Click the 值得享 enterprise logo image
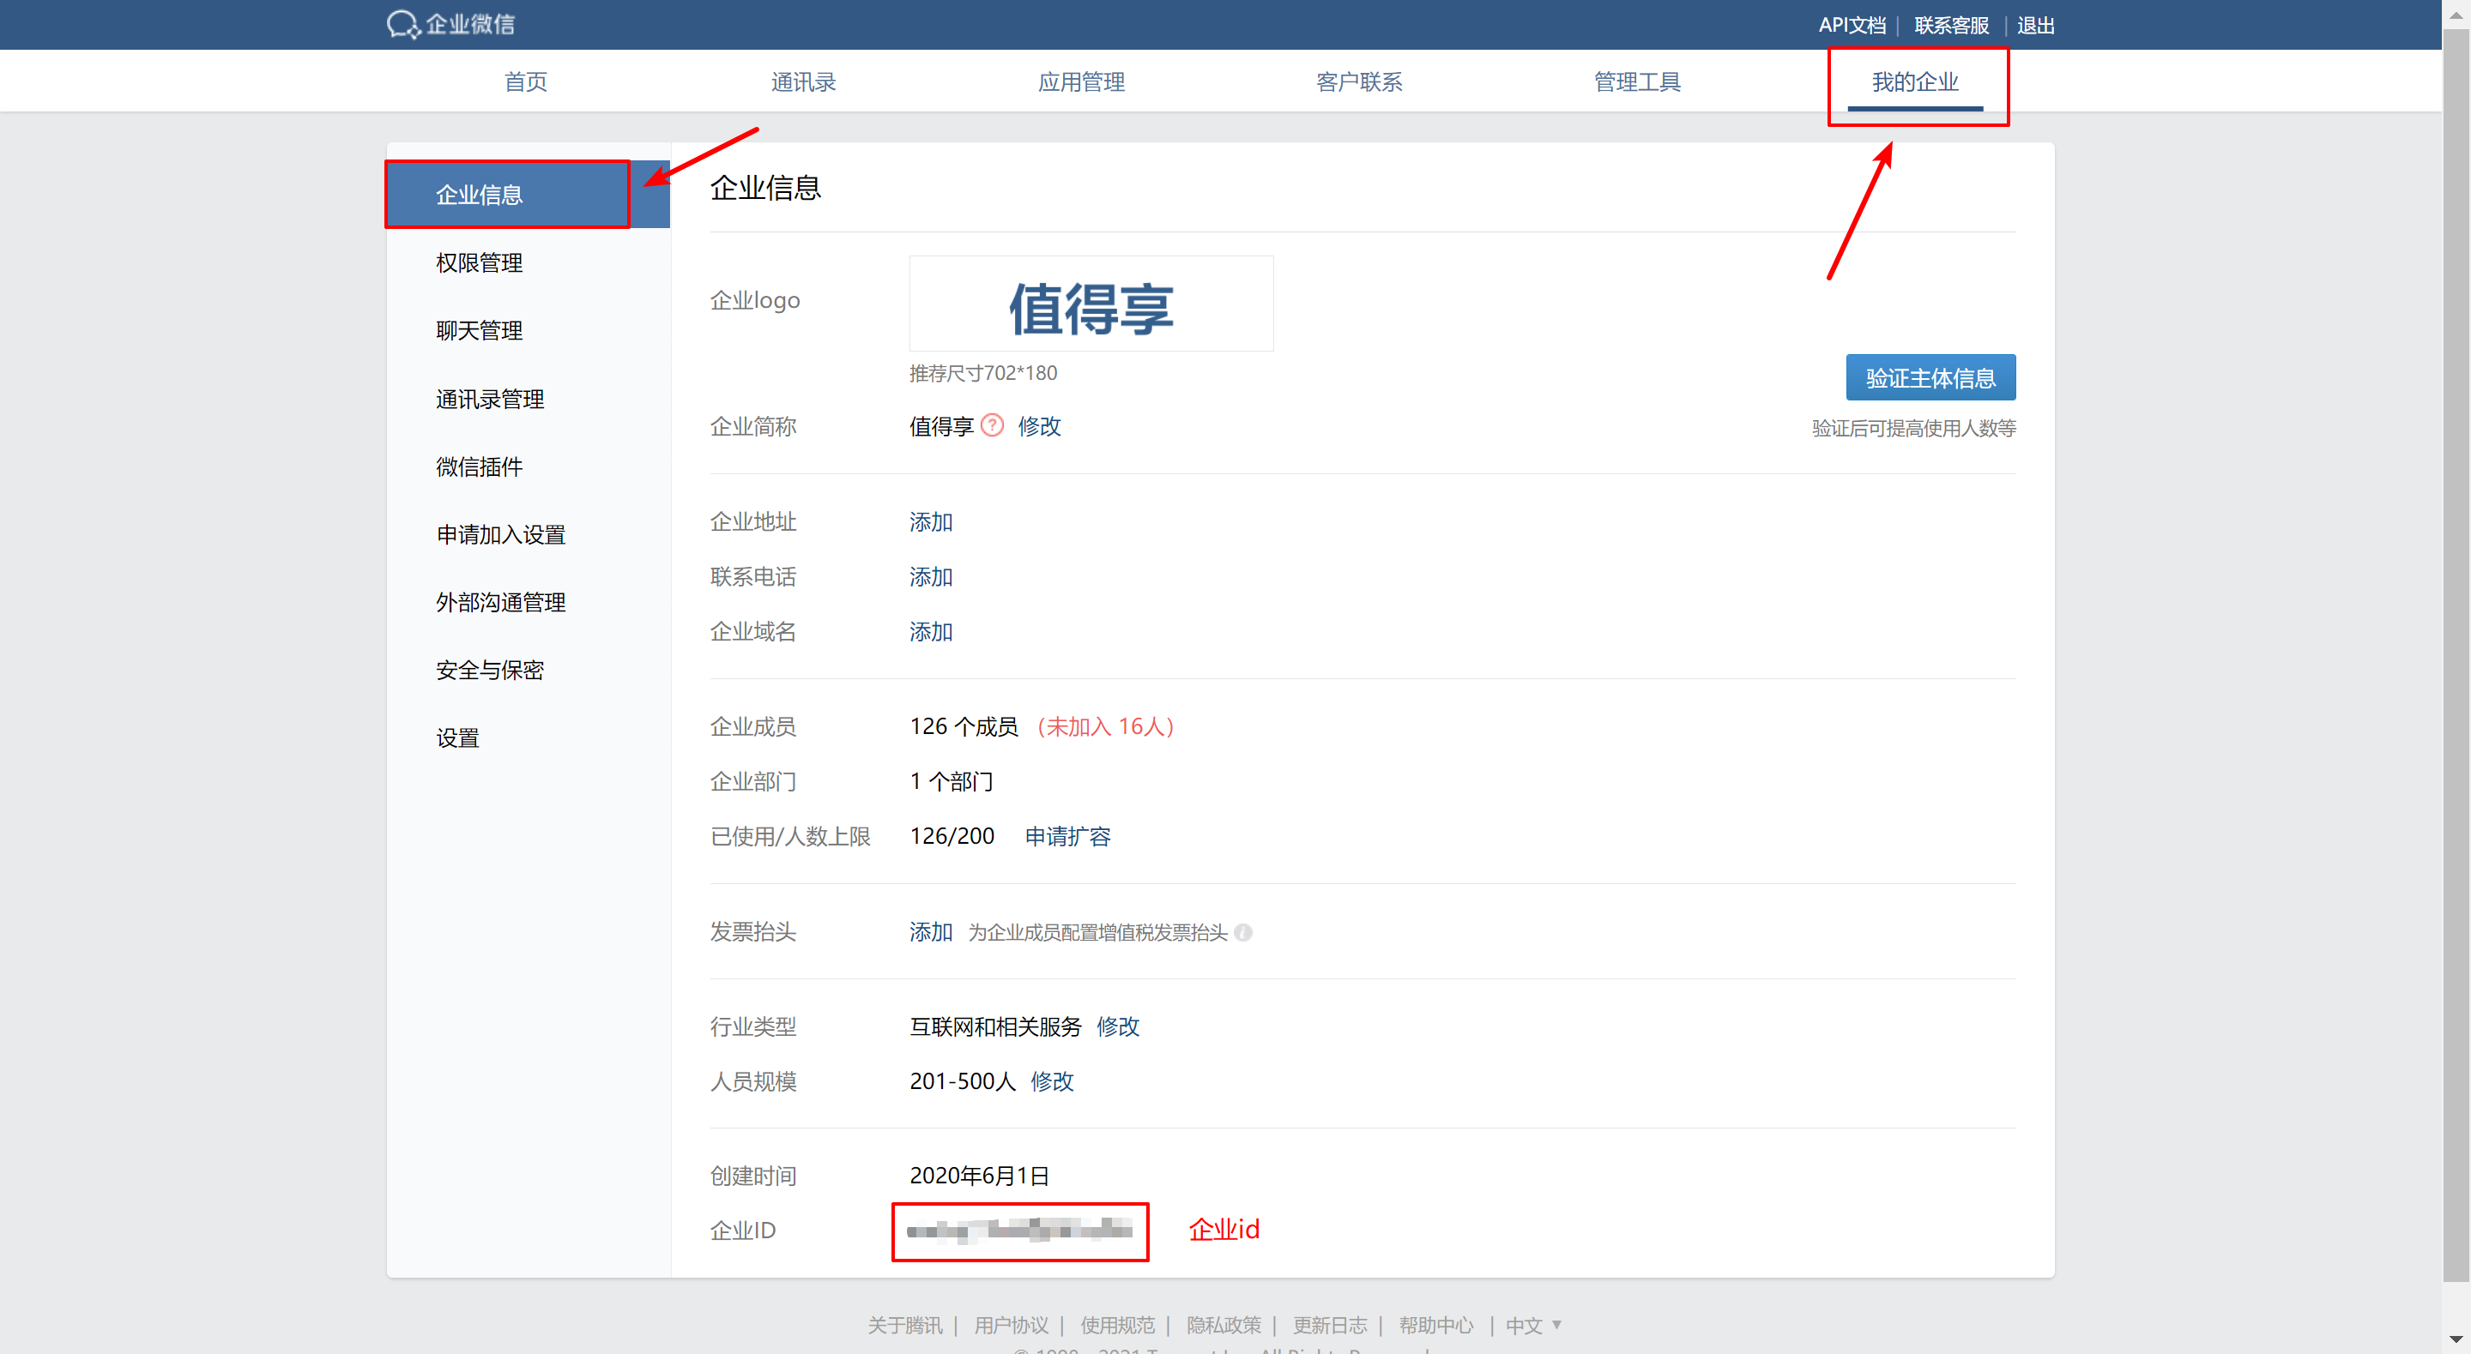 (x=1091, y=305)
